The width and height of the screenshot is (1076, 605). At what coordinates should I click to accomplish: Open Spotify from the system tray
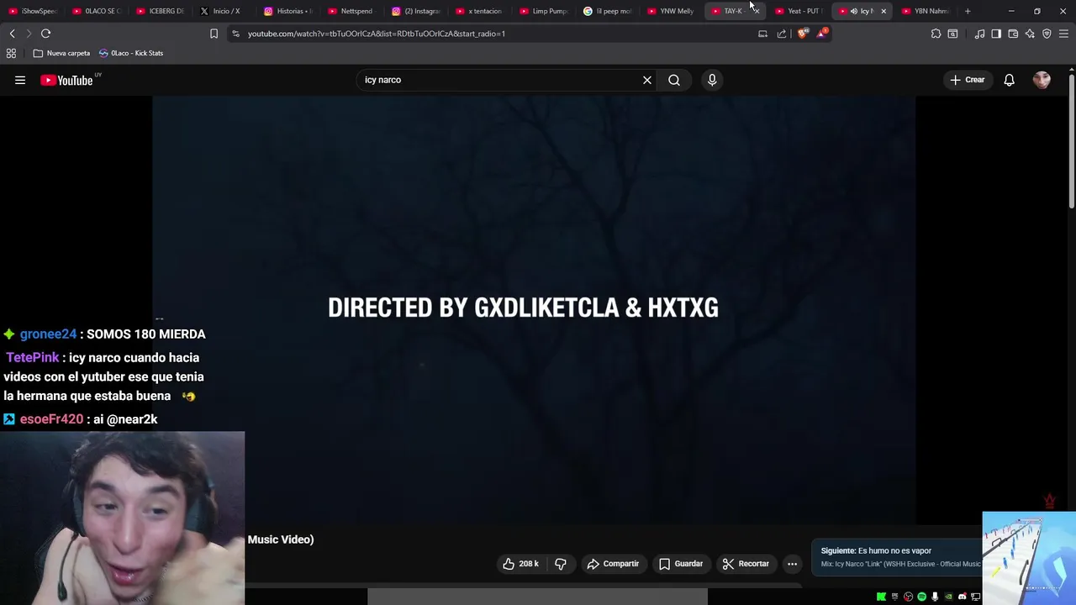[921, 597]
